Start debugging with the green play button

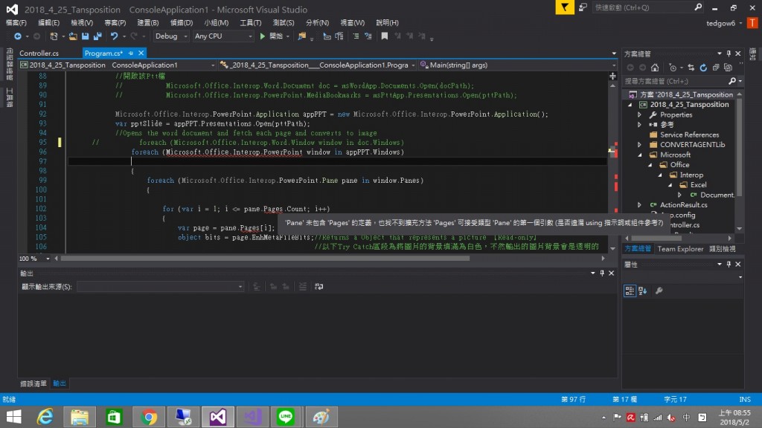pos(263,36)
